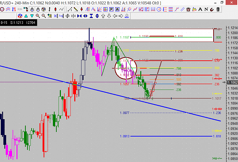238x162 pixels.
Task: Click the boxed A tool icon
Action: pyautogui.click(x=117, y=9)
